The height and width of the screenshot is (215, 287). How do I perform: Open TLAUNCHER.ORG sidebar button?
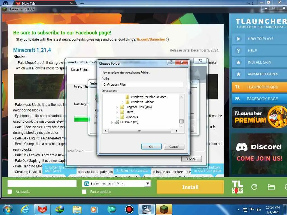pos(259,87)
